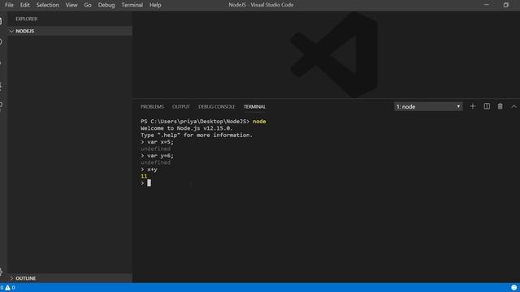This screenshot has width=520, height=292.
Task: Click 'NodeJS - Visual Studio Code' window title
Action: pos(261,5)
